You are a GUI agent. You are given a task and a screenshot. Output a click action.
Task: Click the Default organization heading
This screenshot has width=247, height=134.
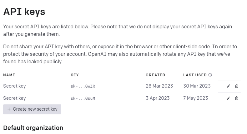click(33, 128)
